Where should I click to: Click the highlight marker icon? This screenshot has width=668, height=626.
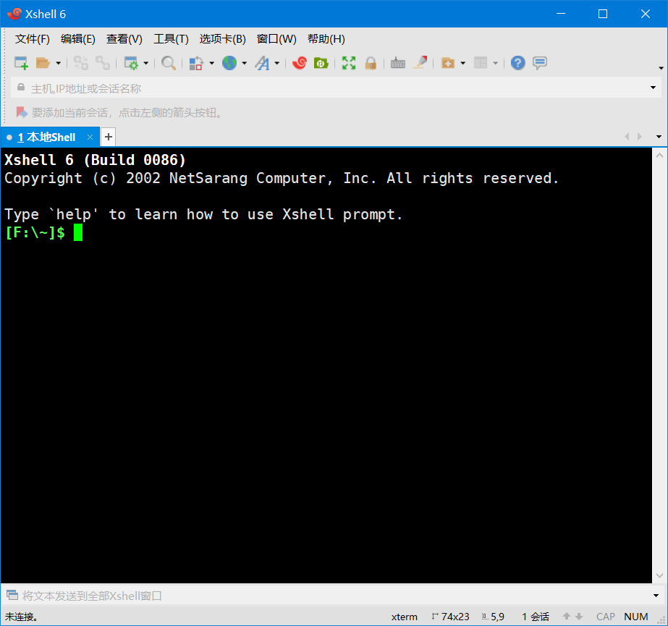420,63
